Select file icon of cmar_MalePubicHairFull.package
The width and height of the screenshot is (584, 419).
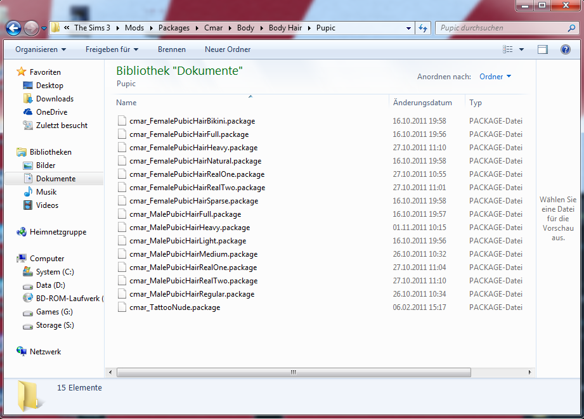click(x=122, y=214)
